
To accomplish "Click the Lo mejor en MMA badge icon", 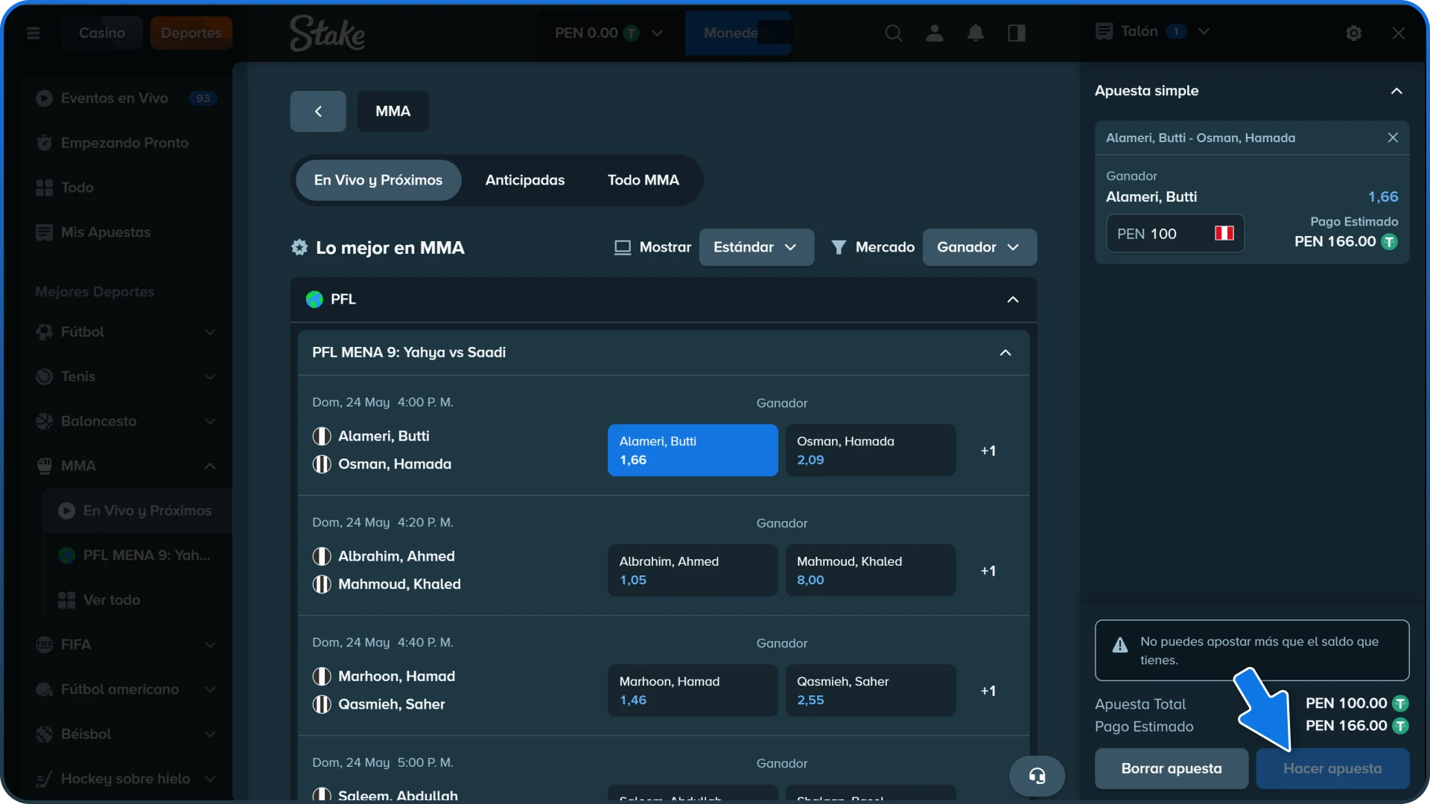I will click(299, 247).
